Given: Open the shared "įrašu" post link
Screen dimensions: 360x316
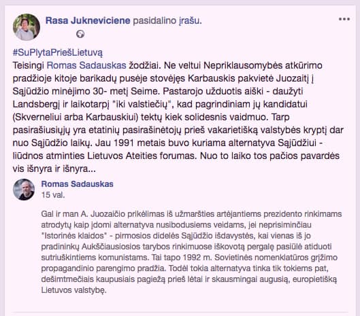Looking at the screenshot, I should [x=190, y=20].
